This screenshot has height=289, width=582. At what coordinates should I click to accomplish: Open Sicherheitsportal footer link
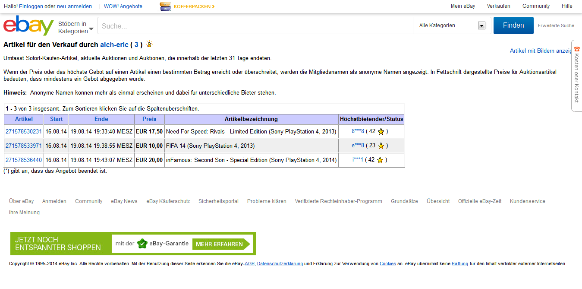point(219,201)
